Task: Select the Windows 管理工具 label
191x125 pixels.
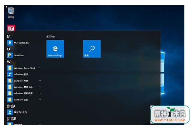Action: tap(23, 87)
